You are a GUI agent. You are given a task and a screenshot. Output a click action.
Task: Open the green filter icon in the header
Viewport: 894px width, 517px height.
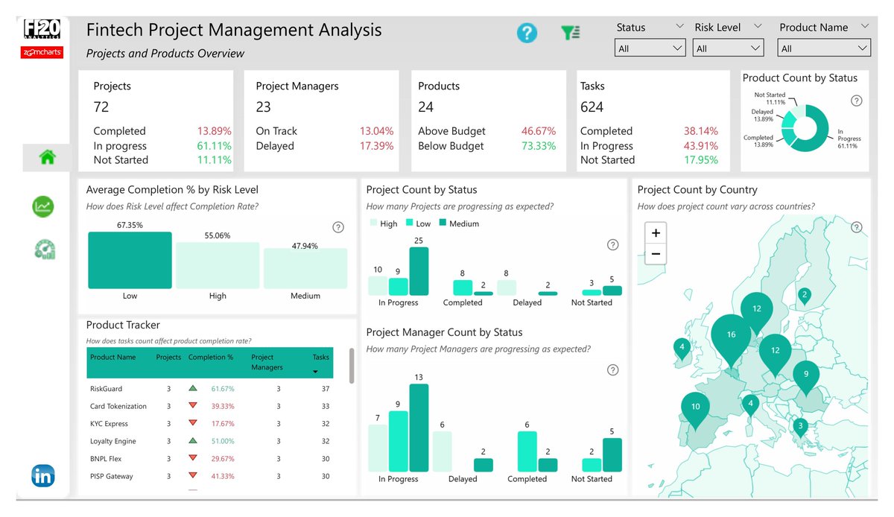coord(570,33)
